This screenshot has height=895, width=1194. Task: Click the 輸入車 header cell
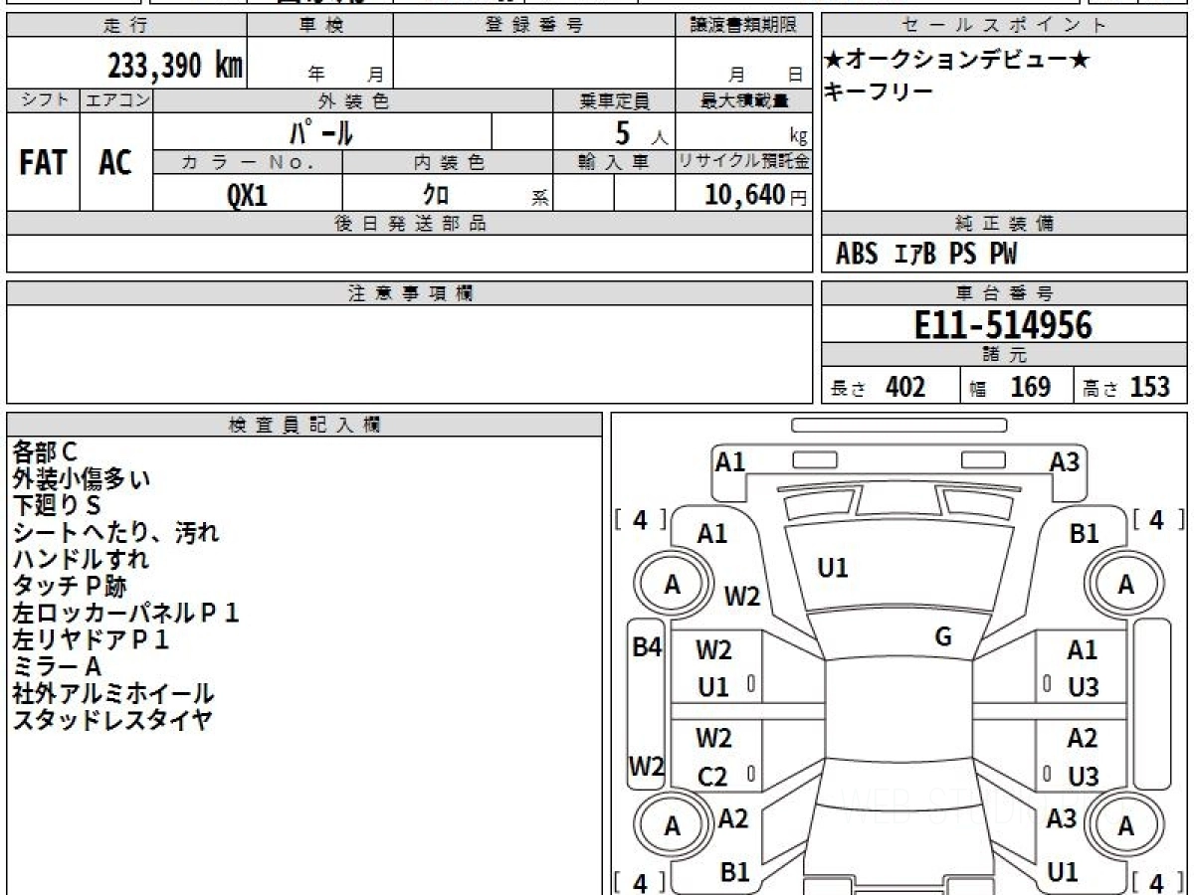click(x=614, y=162)
